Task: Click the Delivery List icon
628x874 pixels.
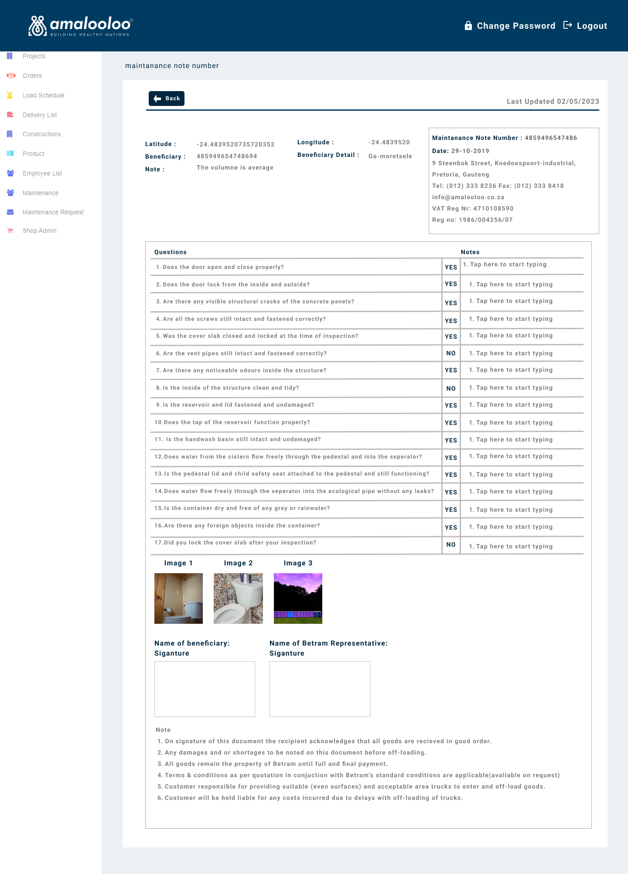Action: 10,115
